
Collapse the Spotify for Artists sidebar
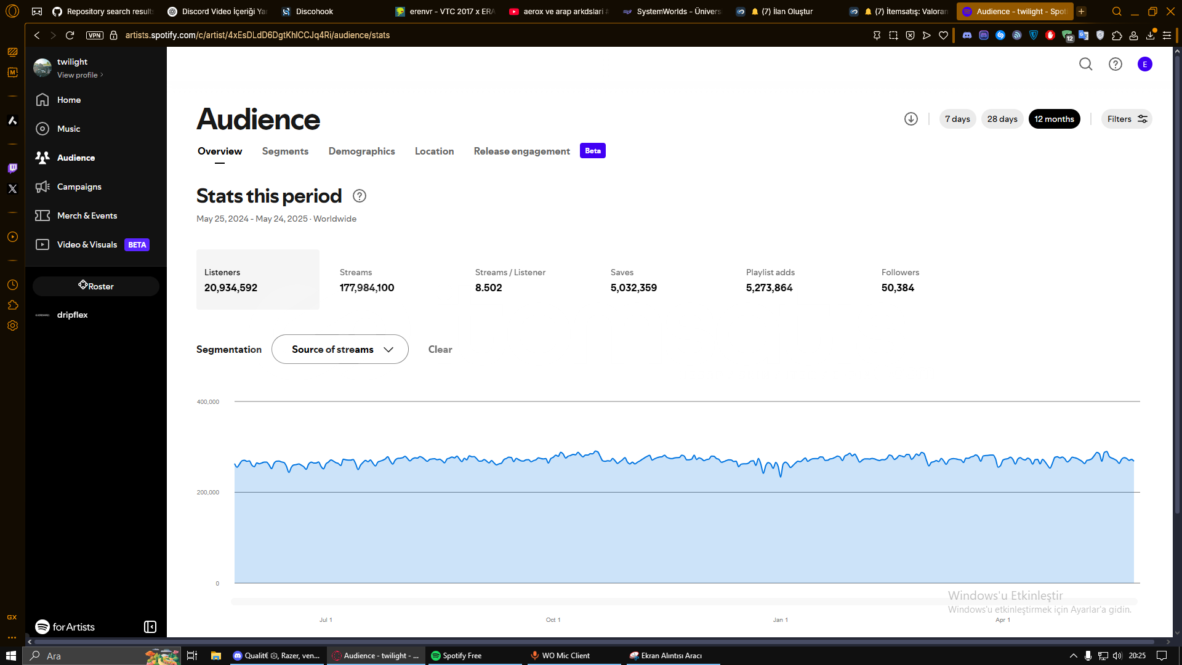pyautogui.click(x=150, y=627)
